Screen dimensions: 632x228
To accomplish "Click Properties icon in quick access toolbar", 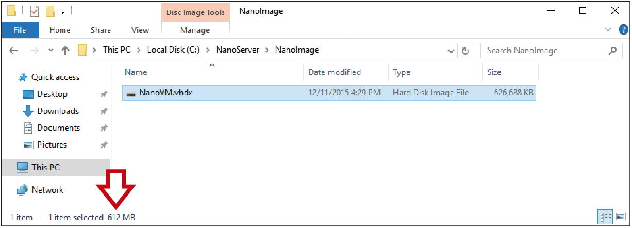I will click(x=35, y=10).
